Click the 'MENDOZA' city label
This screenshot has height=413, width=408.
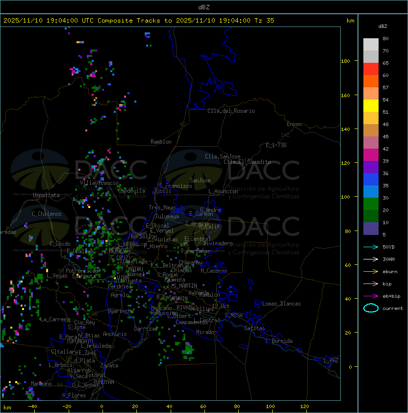click(119, 250)
